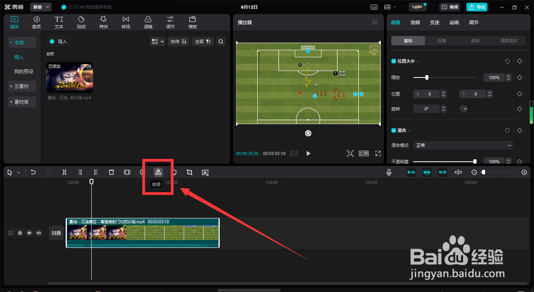The width and height of the screenshot is (534, 292).
Task: Click the freeze frame icon
Action: coord(127,172)
